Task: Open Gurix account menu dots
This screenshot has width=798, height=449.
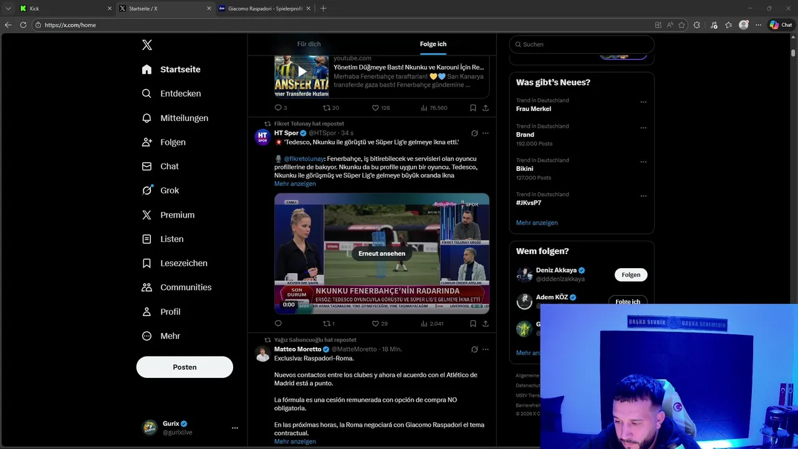Action: pyautogui.click(x=235, y=428)
